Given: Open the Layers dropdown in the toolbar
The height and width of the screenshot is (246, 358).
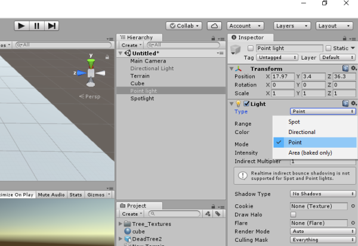Looking at the screenshot, I should [x=292, y=26].
